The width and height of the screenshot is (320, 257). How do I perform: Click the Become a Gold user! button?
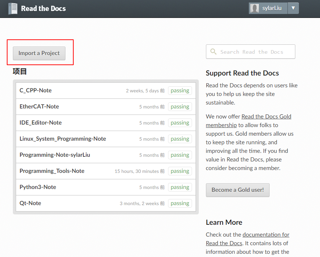click(237, 190)
